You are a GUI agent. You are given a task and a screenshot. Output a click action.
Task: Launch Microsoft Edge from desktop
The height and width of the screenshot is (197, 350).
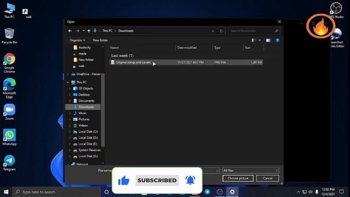[x=9, y=88]
